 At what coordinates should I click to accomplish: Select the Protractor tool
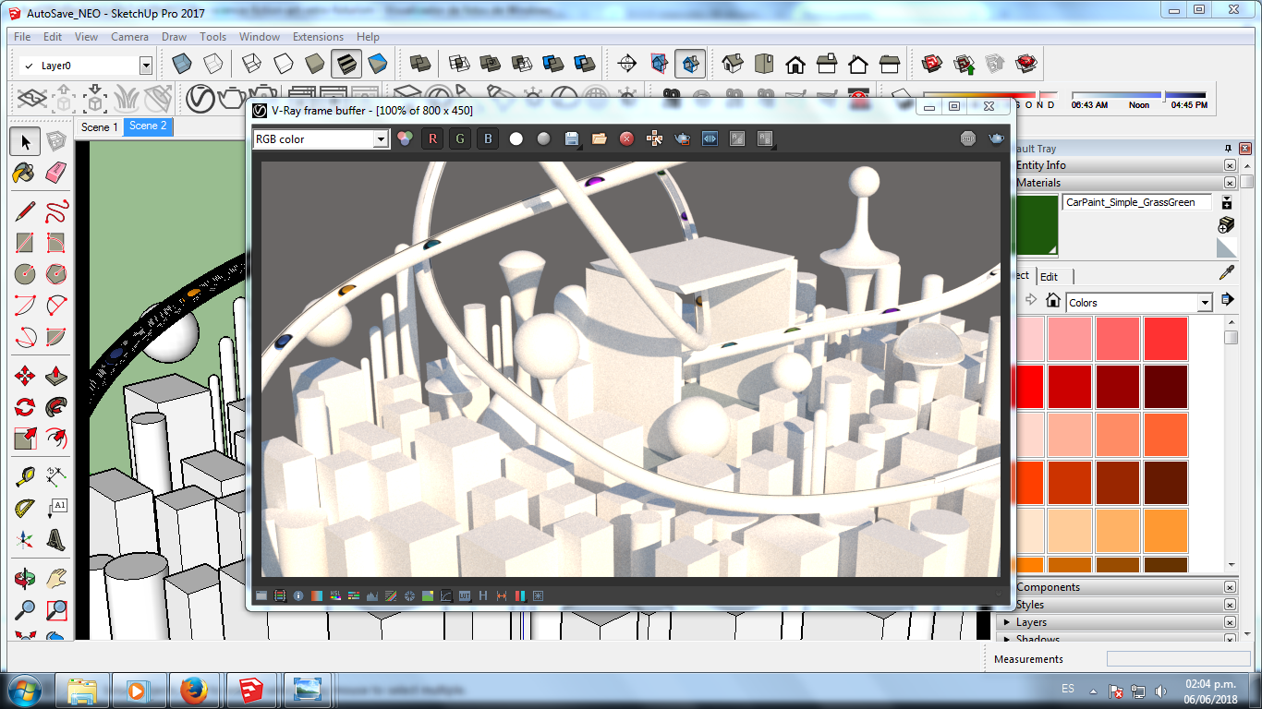(x=26, y=509)
